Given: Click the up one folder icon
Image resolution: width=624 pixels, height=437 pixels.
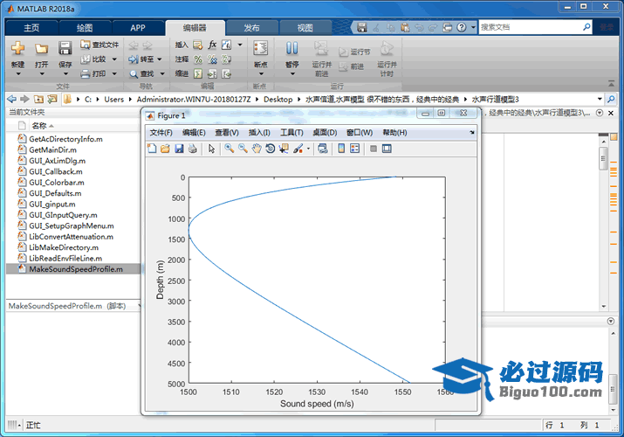Looking at the screenshot, I should 38,99.
